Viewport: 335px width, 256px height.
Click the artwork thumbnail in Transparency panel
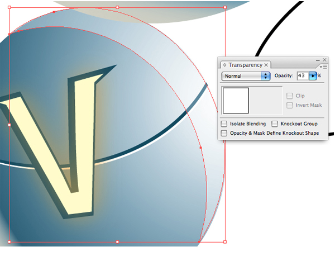[236, 101]
